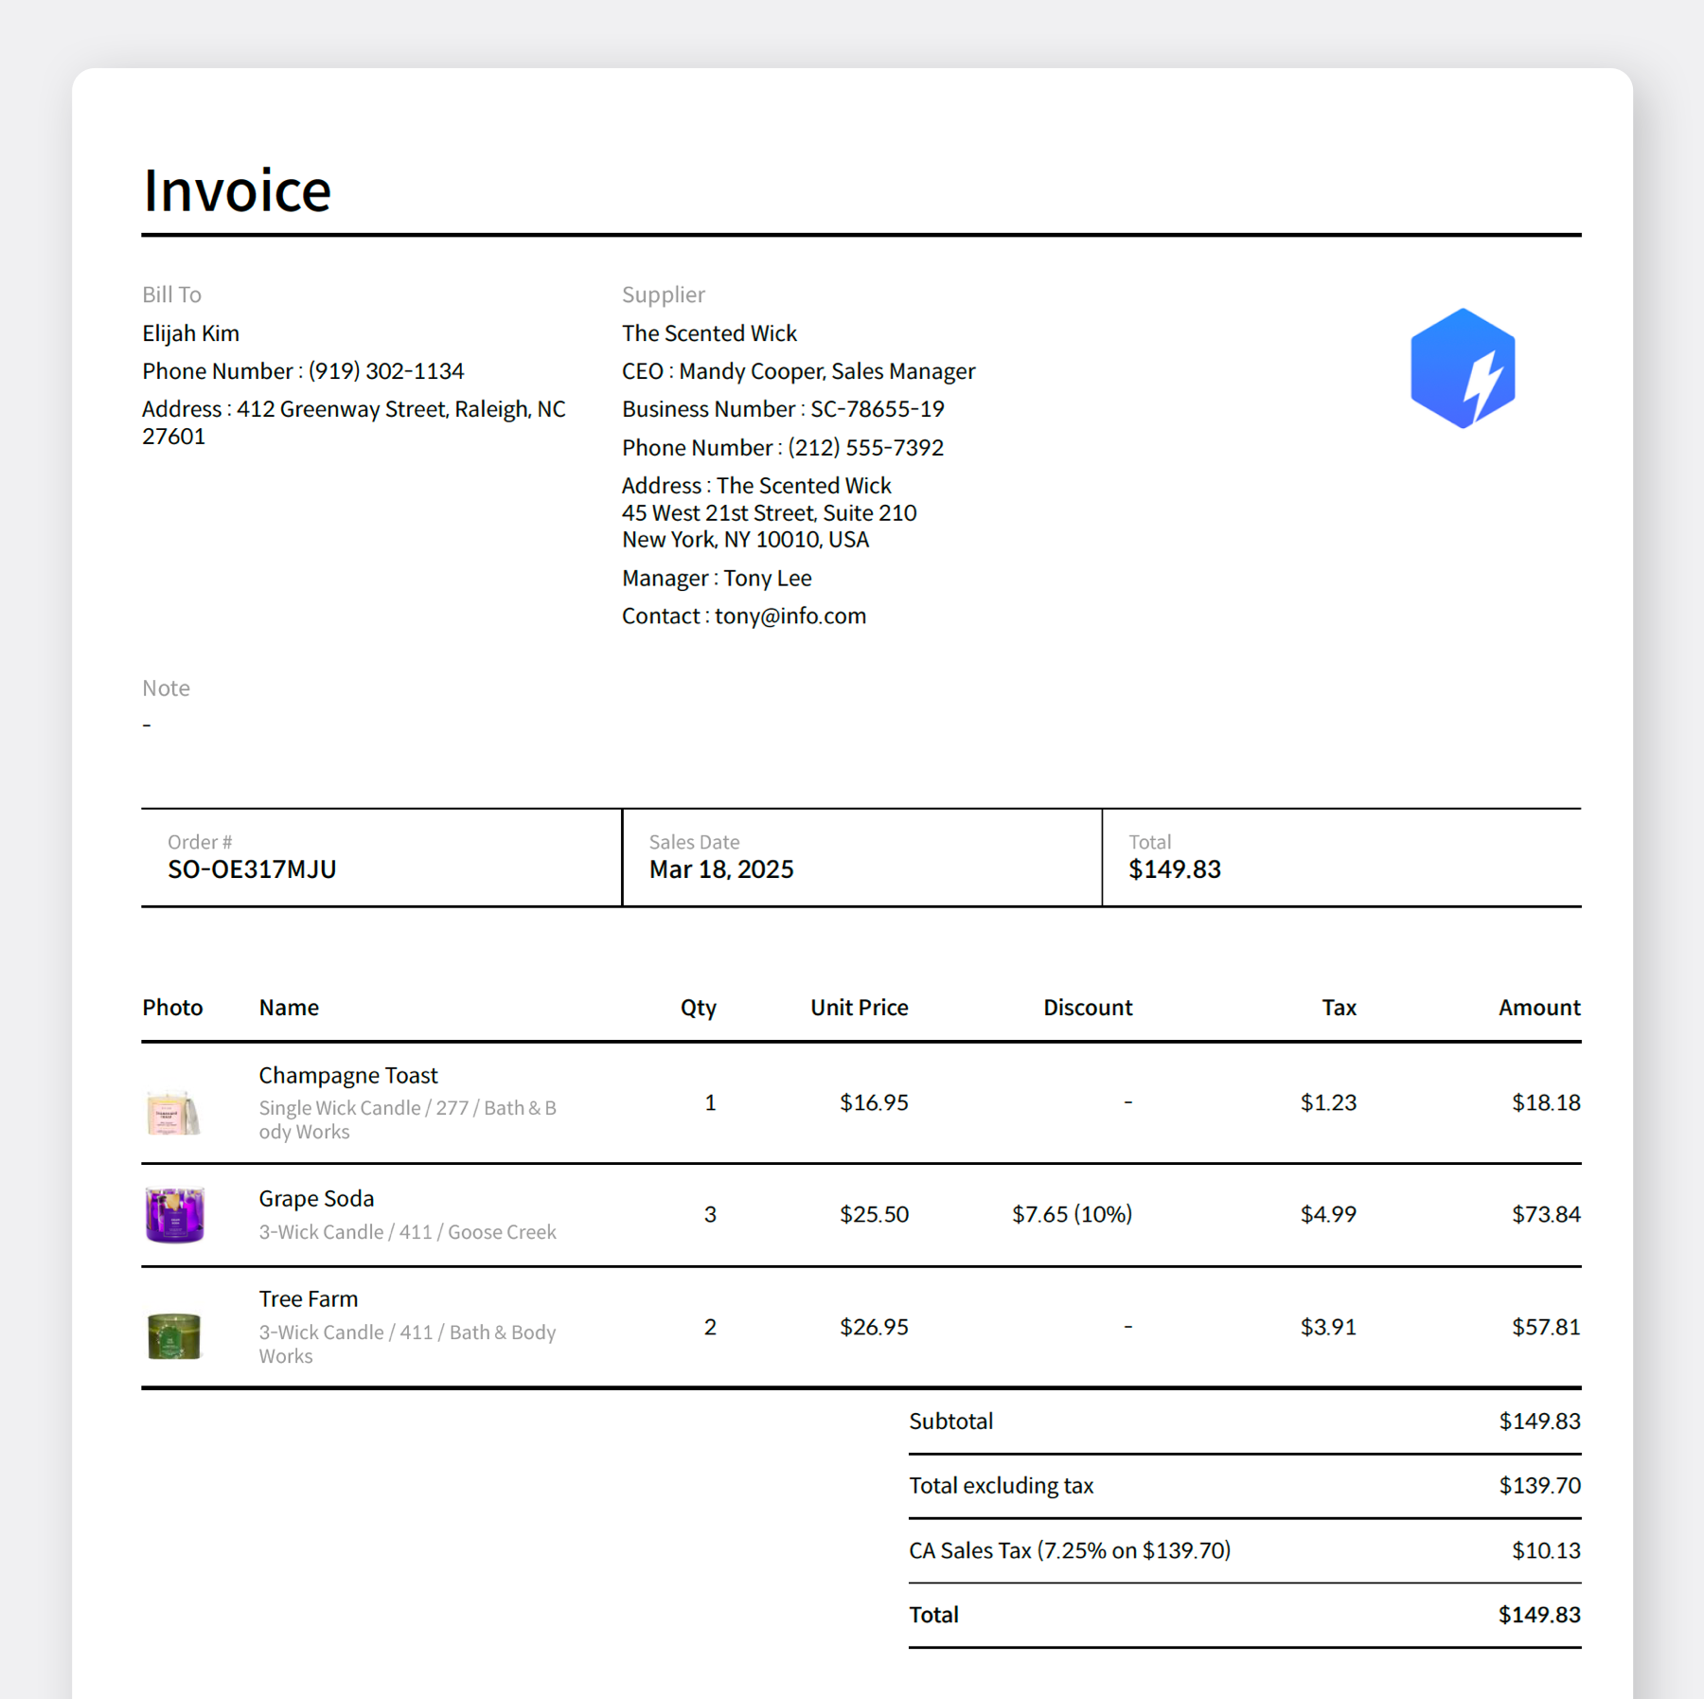Click the contact email tony@info.com

pos(743,615)
